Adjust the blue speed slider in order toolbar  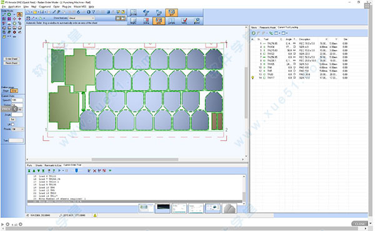[x=76, y=170]
